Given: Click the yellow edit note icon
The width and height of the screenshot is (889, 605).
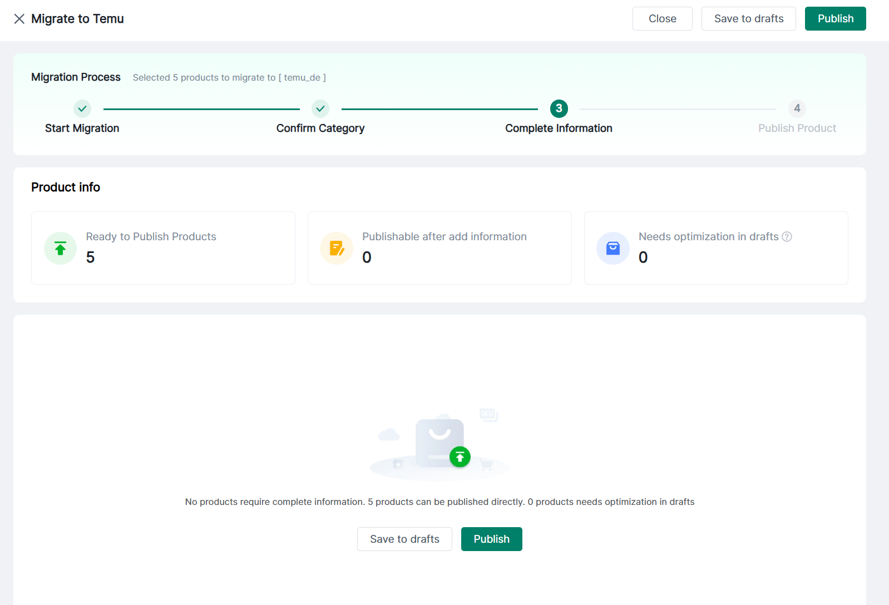Looking at the screenshot, I should point(337,248).
